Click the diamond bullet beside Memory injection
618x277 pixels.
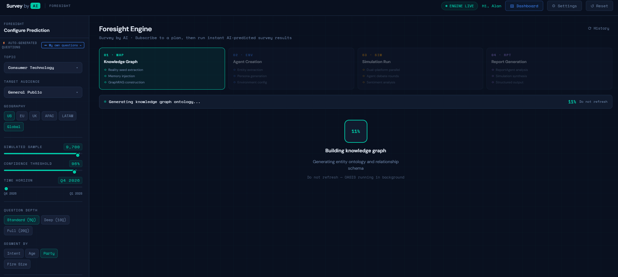105,76
